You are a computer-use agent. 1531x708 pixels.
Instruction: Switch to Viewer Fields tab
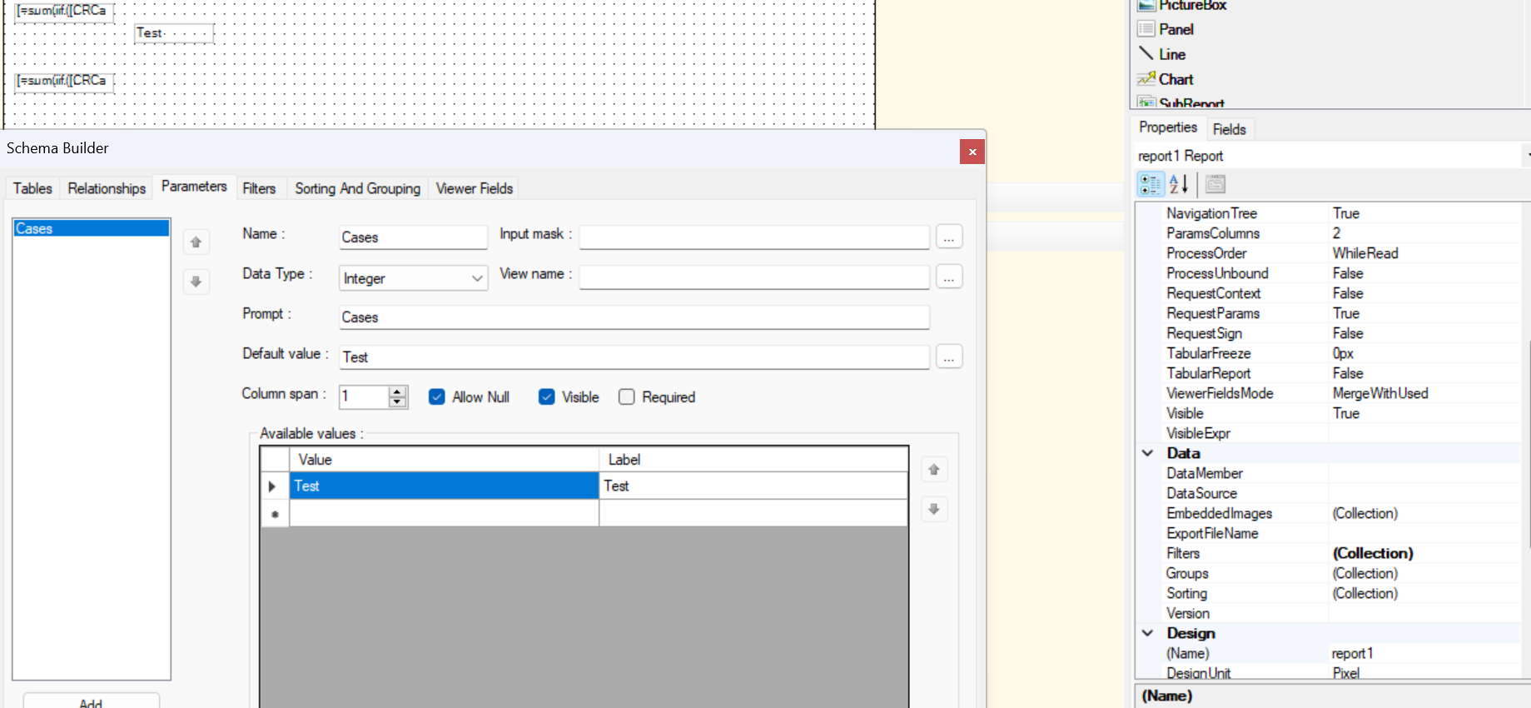pyautogui.click(x=475, y=188)
